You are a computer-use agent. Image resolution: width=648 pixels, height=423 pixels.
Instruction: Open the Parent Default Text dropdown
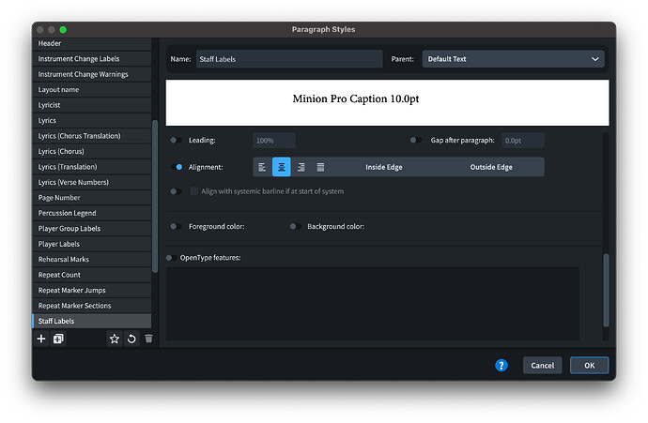pyautogui.click(x=513, y=59)
